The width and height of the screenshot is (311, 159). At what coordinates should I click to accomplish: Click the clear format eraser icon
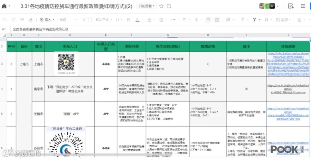[x=30, y=20]
